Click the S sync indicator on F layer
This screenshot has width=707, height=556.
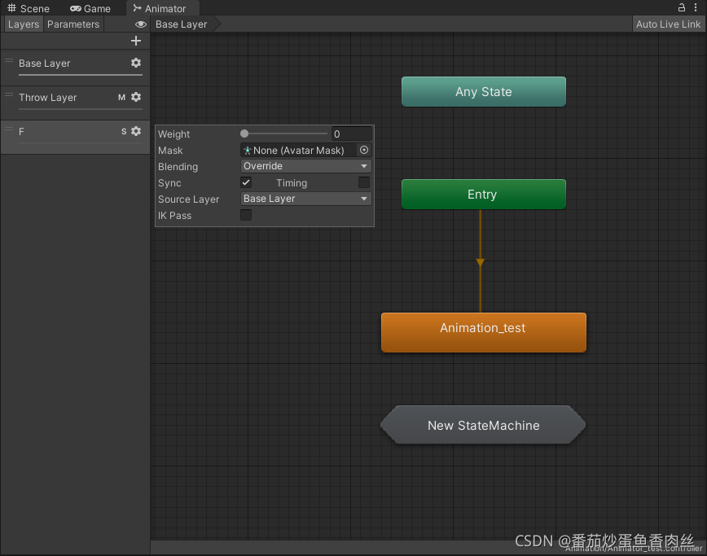tap(124, 132)
